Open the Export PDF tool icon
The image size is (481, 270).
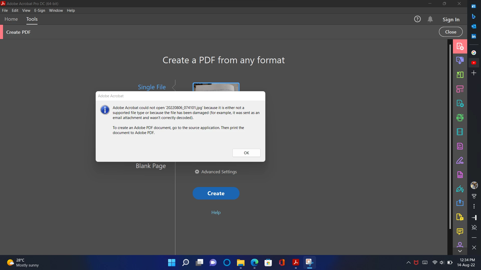click(460, 103)
